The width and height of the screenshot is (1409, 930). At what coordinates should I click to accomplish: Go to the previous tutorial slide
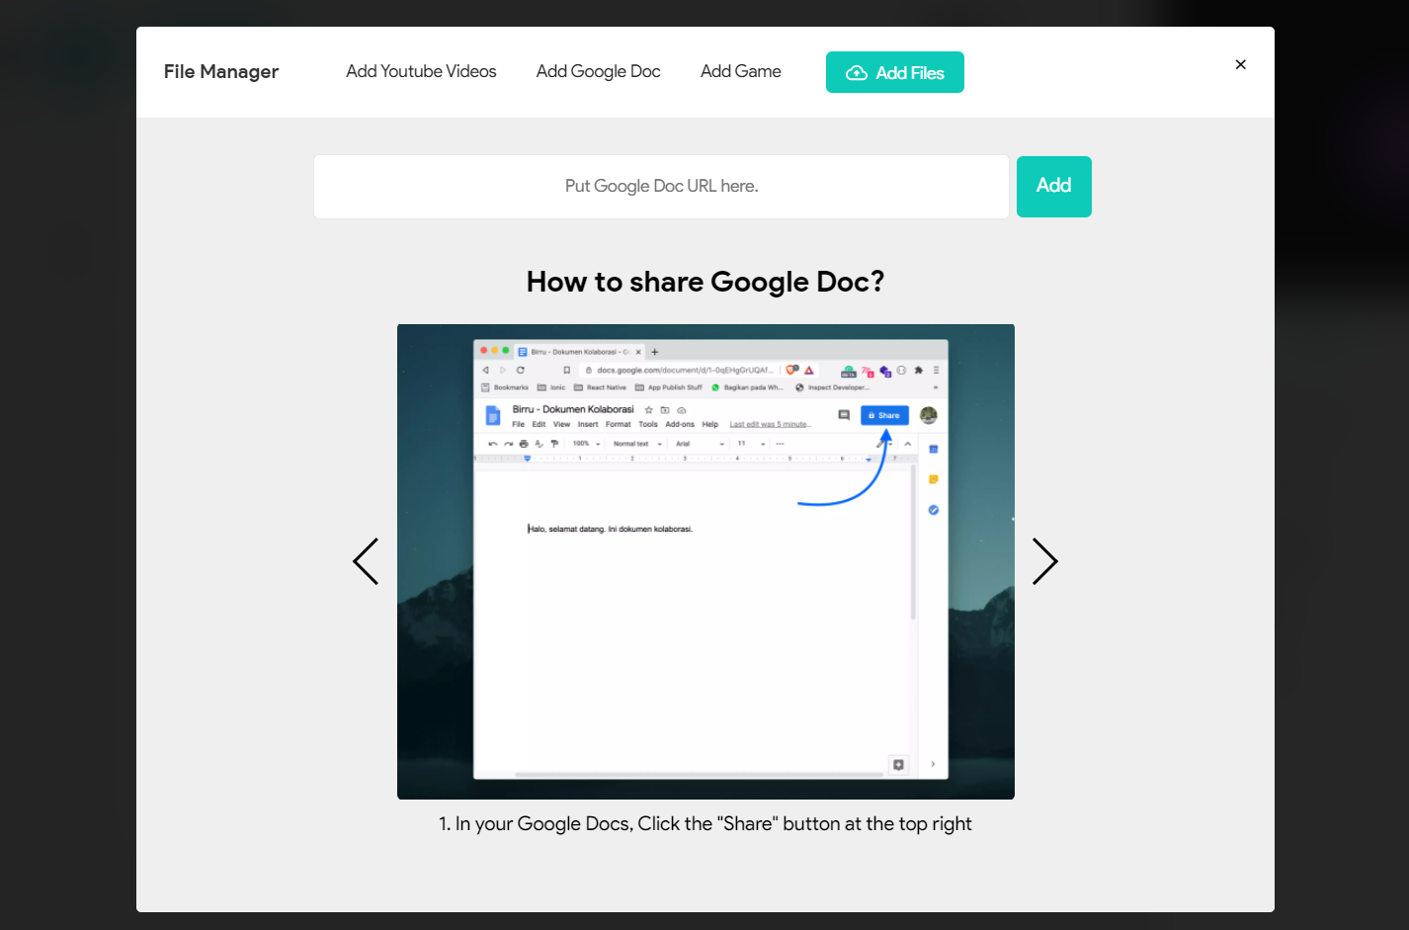pyautogui.click(x=367, y=561)
